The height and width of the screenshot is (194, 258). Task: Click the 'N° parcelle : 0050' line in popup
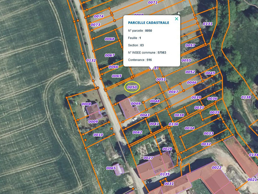pyautogui.click(x=140, y=31)
